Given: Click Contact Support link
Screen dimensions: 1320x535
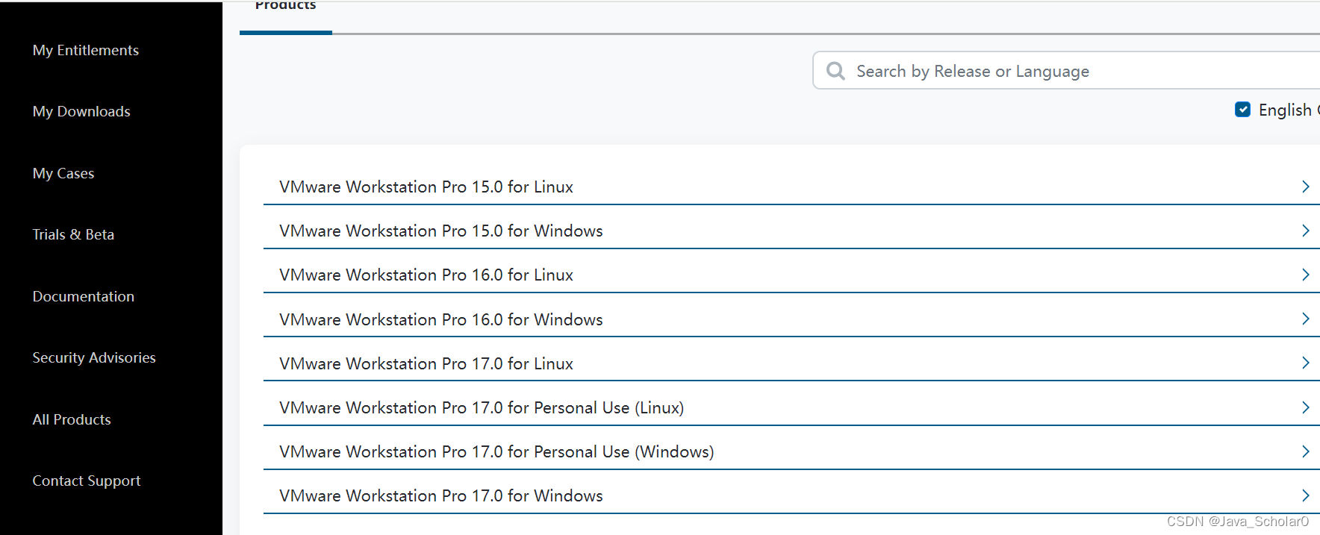Looking at the screenshot, I should (x=87, y=481).
